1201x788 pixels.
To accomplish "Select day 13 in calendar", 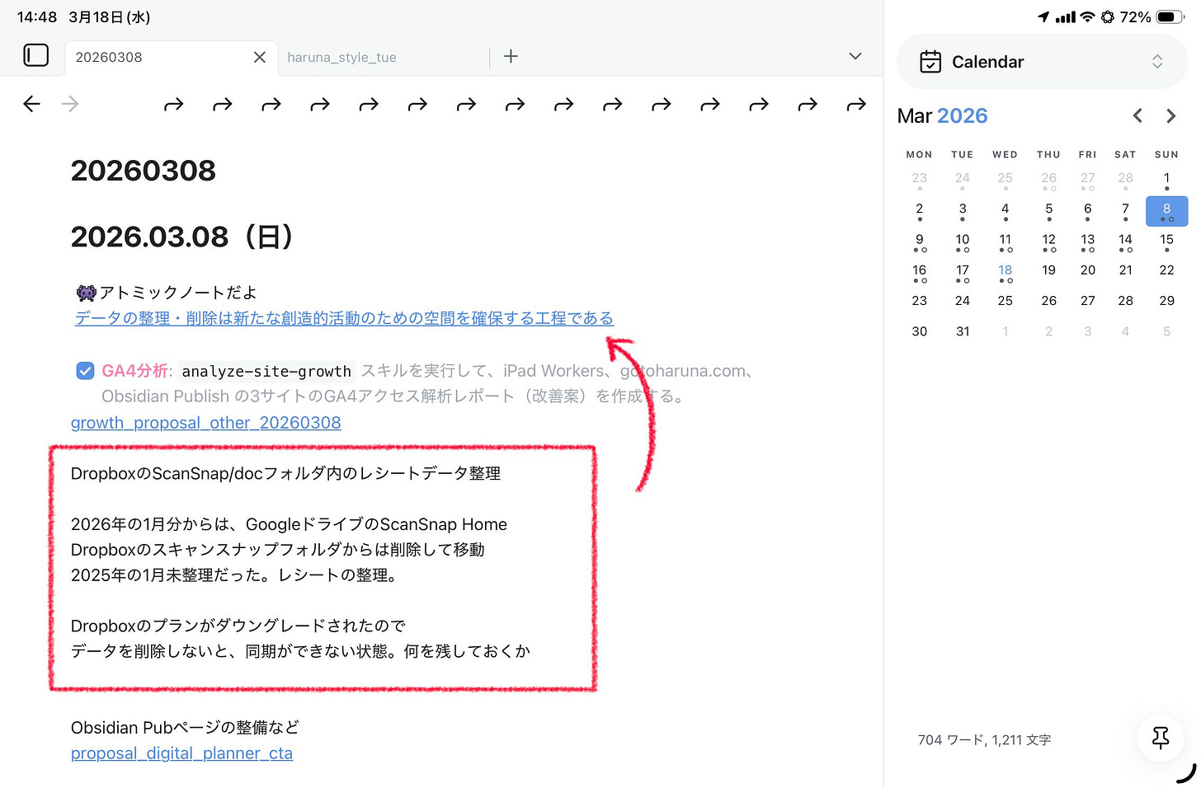I will 1087,242.
